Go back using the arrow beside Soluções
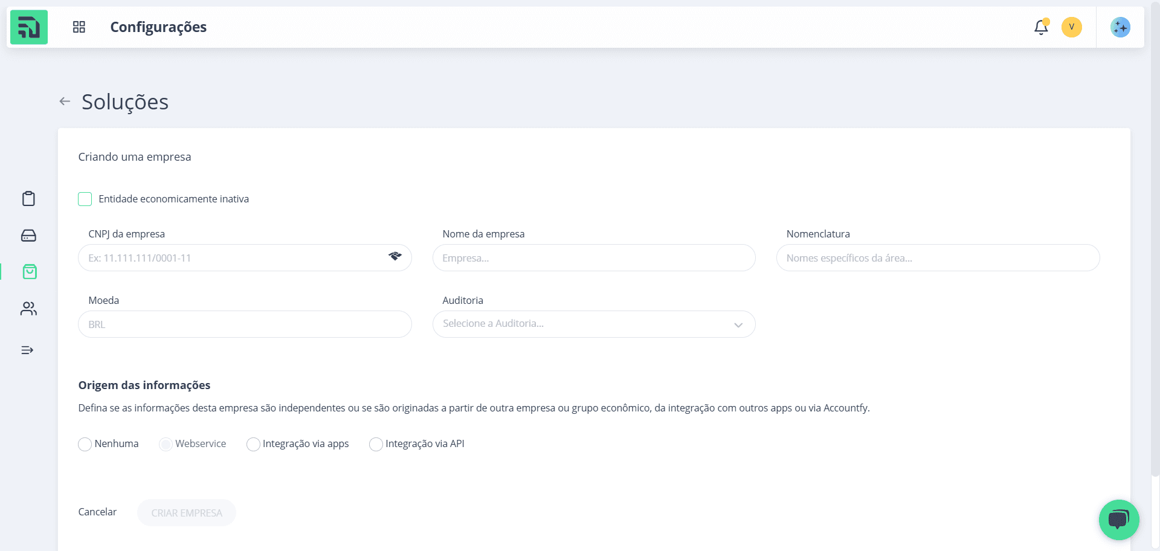Image resolution: width=1160 pixels, height=551 pixels. 65,101
